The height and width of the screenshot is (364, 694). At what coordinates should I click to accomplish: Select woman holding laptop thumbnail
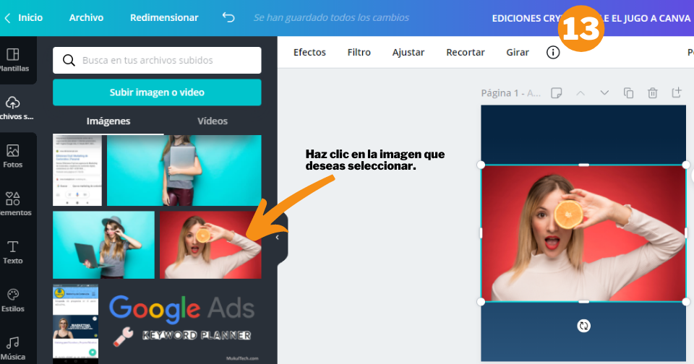tap(184, 170)
